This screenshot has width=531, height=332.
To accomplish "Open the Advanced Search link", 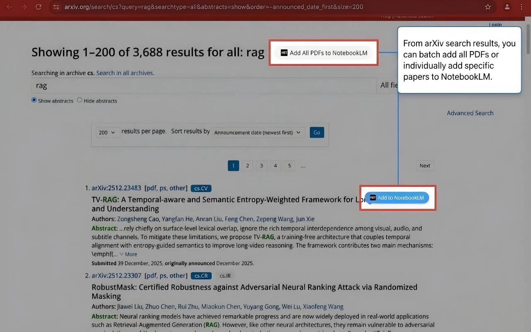I will [x=470, y=112].
